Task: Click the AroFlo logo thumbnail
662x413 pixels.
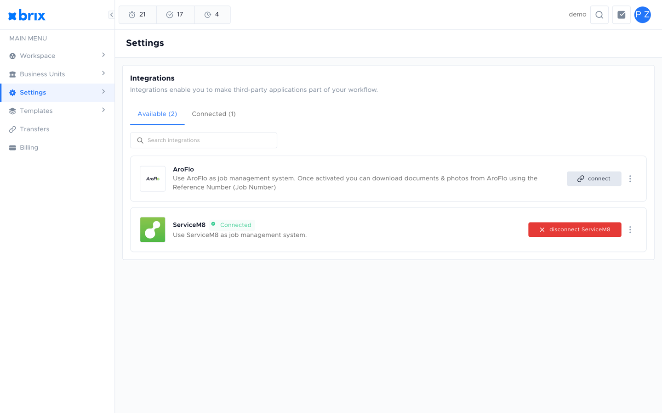Action: point(153,179)
